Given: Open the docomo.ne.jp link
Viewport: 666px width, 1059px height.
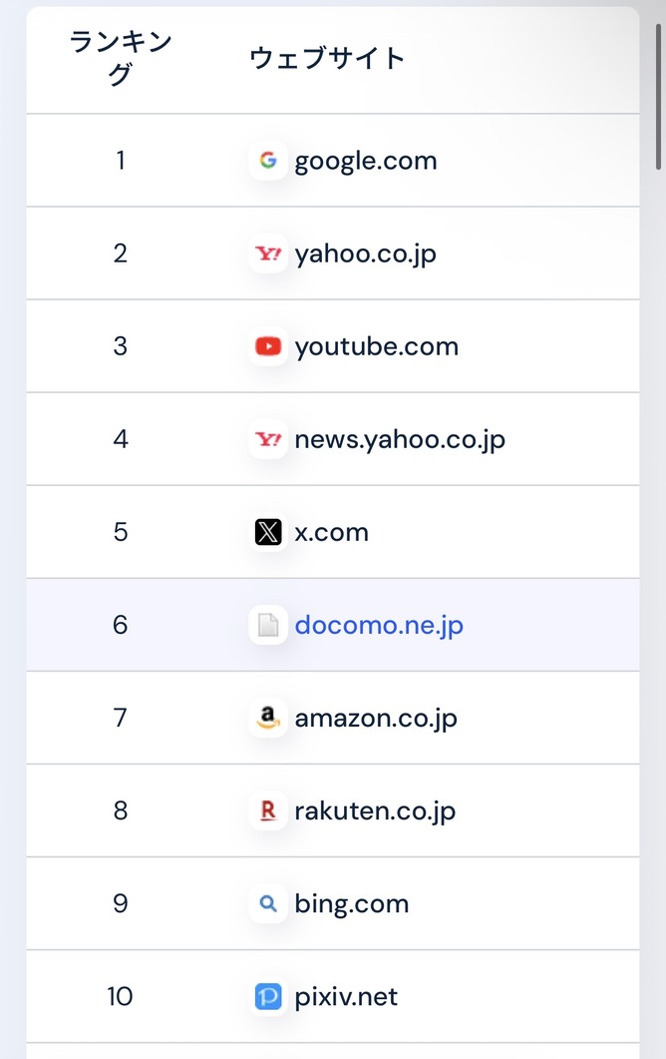Looking at the screenshot, I should coord(379,626).
